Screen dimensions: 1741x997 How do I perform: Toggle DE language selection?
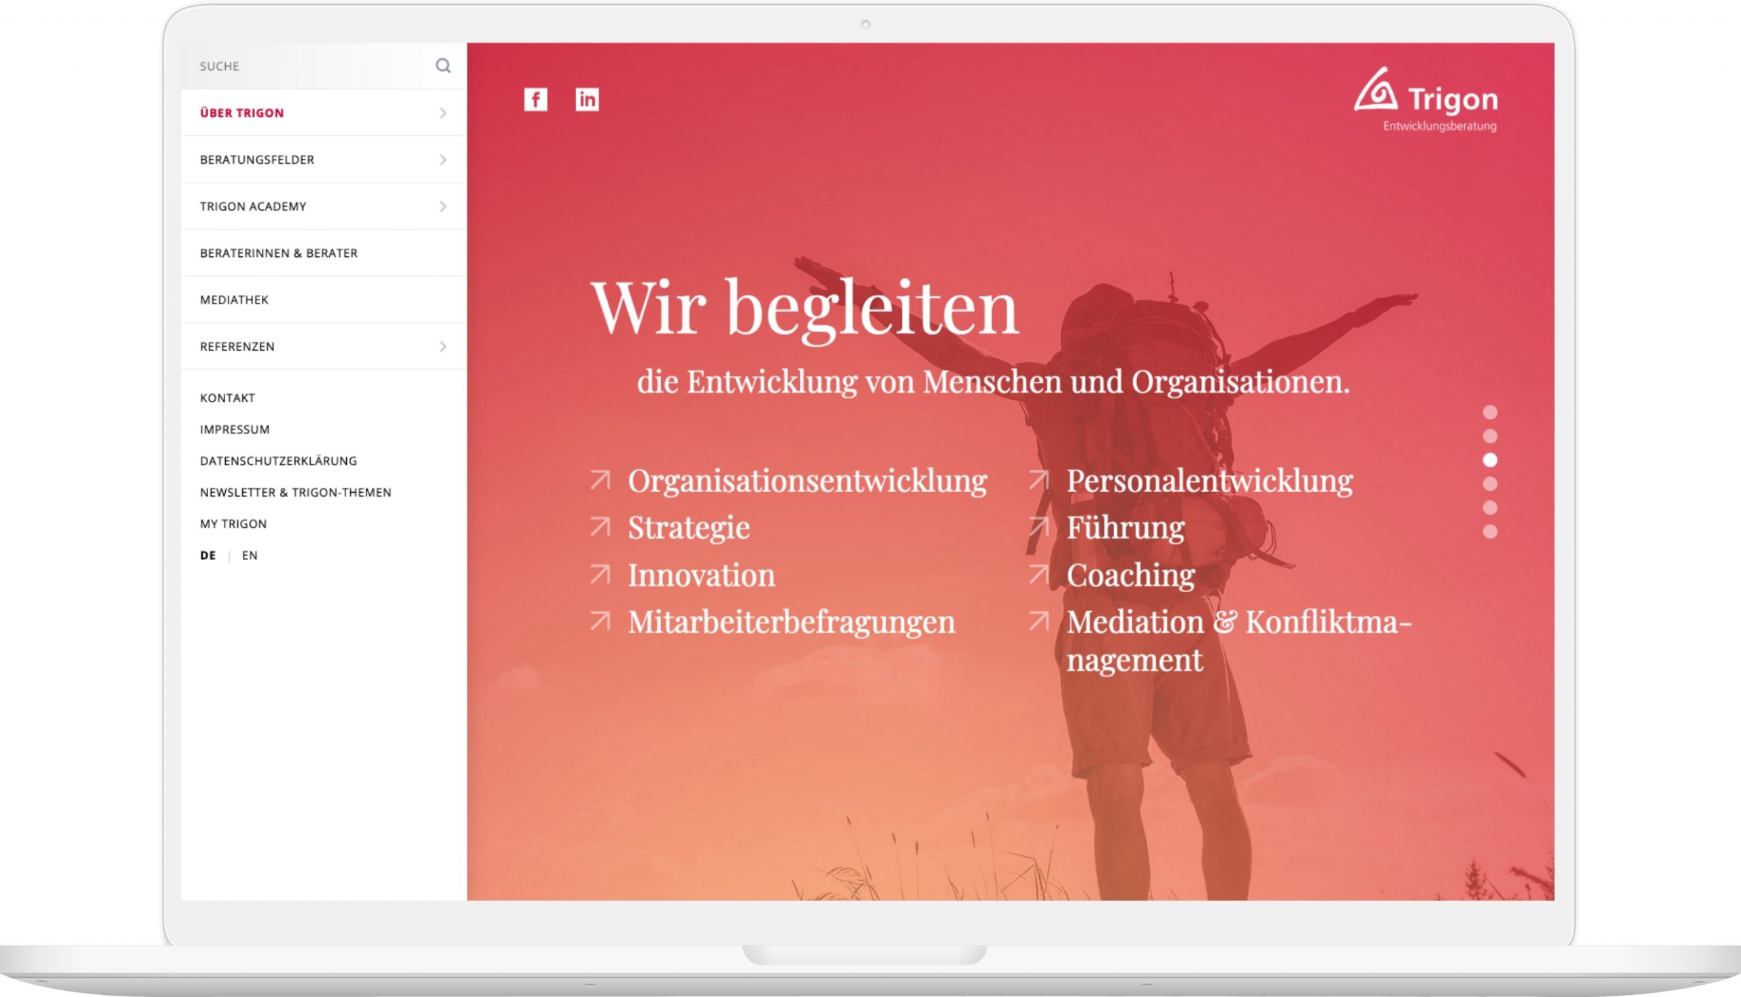pyautogui.click(x=208, y=555)
